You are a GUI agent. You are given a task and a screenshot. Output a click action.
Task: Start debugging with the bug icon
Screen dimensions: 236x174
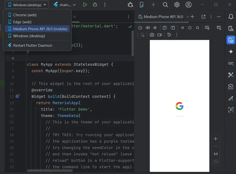pyautogui.click(x=95, y=5)
